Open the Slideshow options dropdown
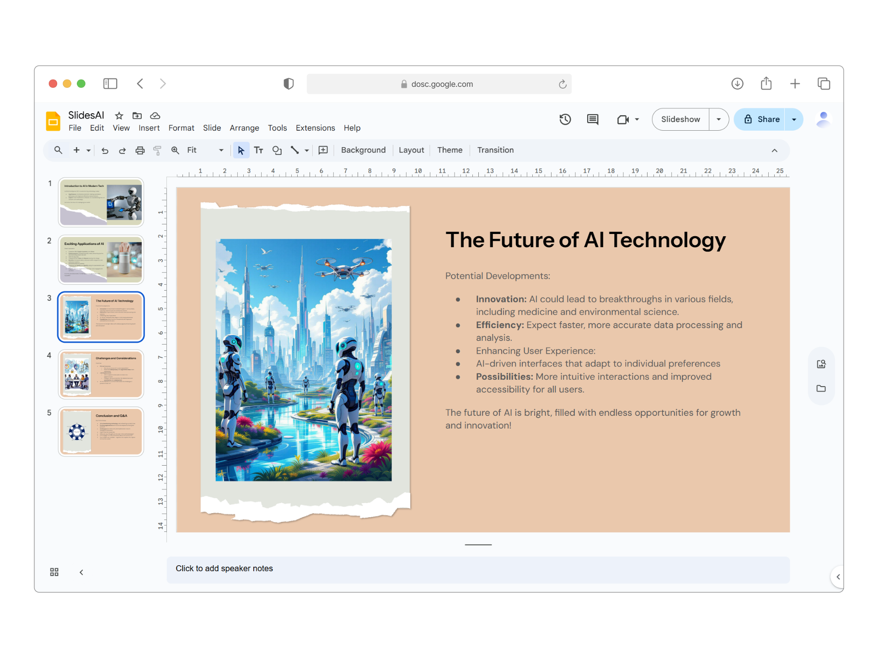Viewport: 878px width, 658px height. coord(718,119)
